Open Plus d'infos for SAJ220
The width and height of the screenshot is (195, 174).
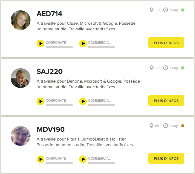(x=166, y=100)
